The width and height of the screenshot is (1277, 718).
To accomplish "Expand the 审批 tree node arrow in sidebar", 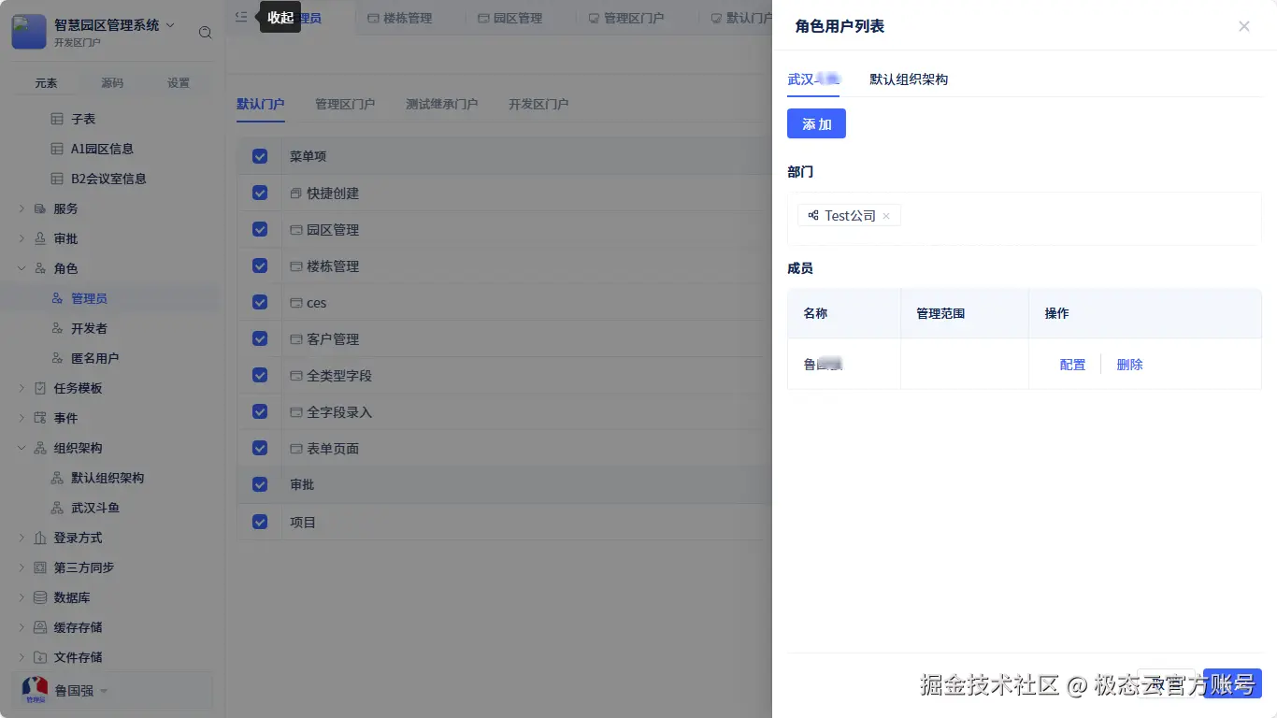I will (22, 238).
